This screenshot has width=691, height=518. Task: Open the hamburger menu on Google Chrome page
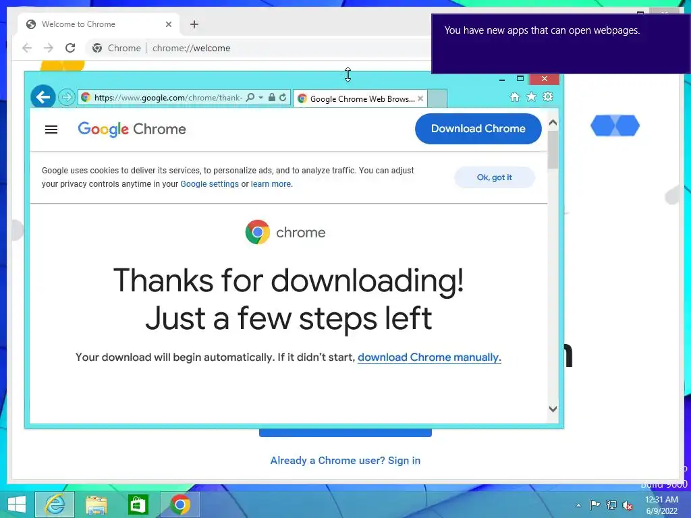[51, 129]
